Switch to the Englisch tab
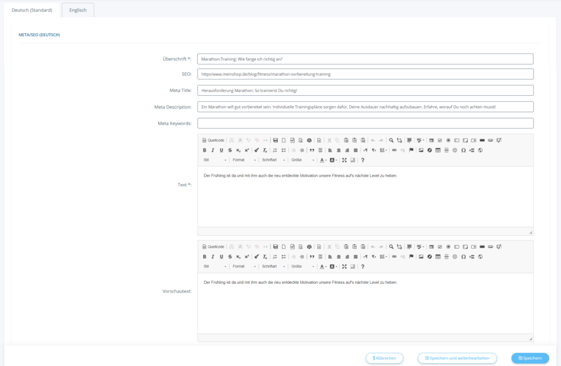Viewport: 561px width, 366px height. click(78, 10)
